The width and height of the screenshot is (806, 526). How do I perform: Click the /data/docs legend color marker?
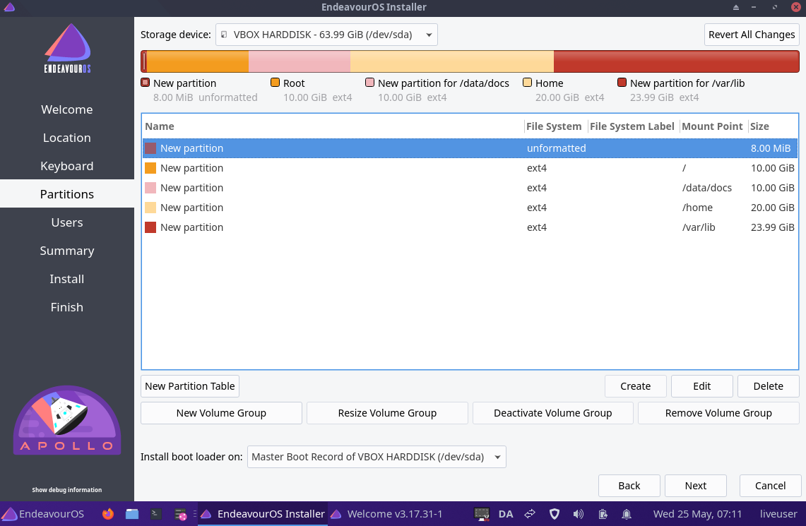click(x=369, y=82)
